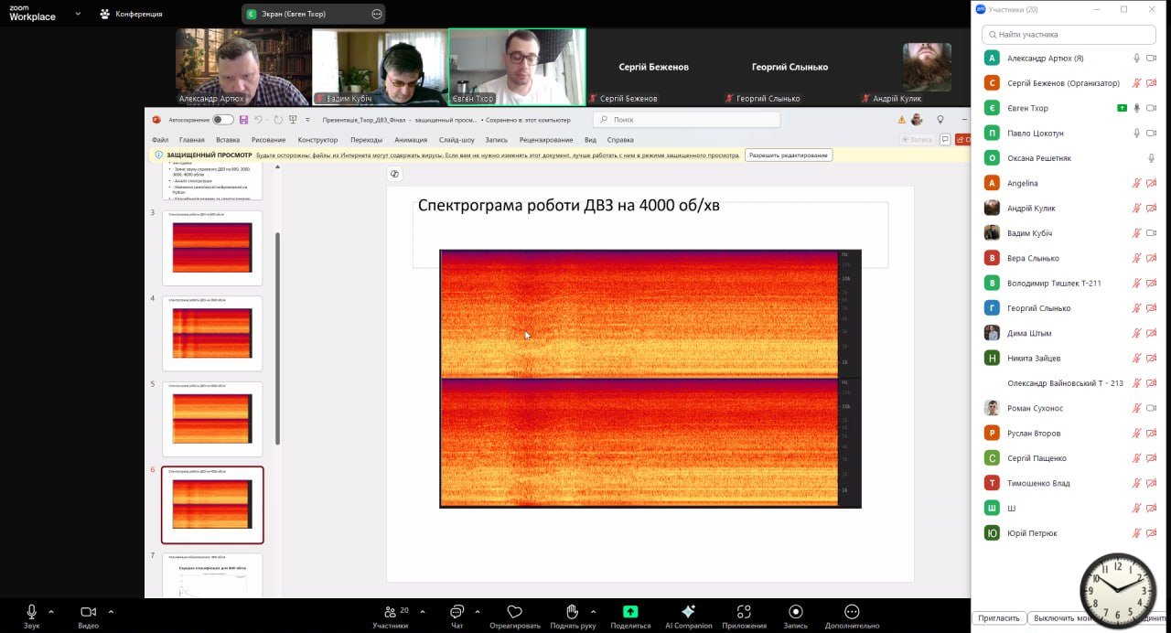Screen dimensions: 1171x633
Task: Open the AI Companion sparkle icon
Action: pos(688,612)
